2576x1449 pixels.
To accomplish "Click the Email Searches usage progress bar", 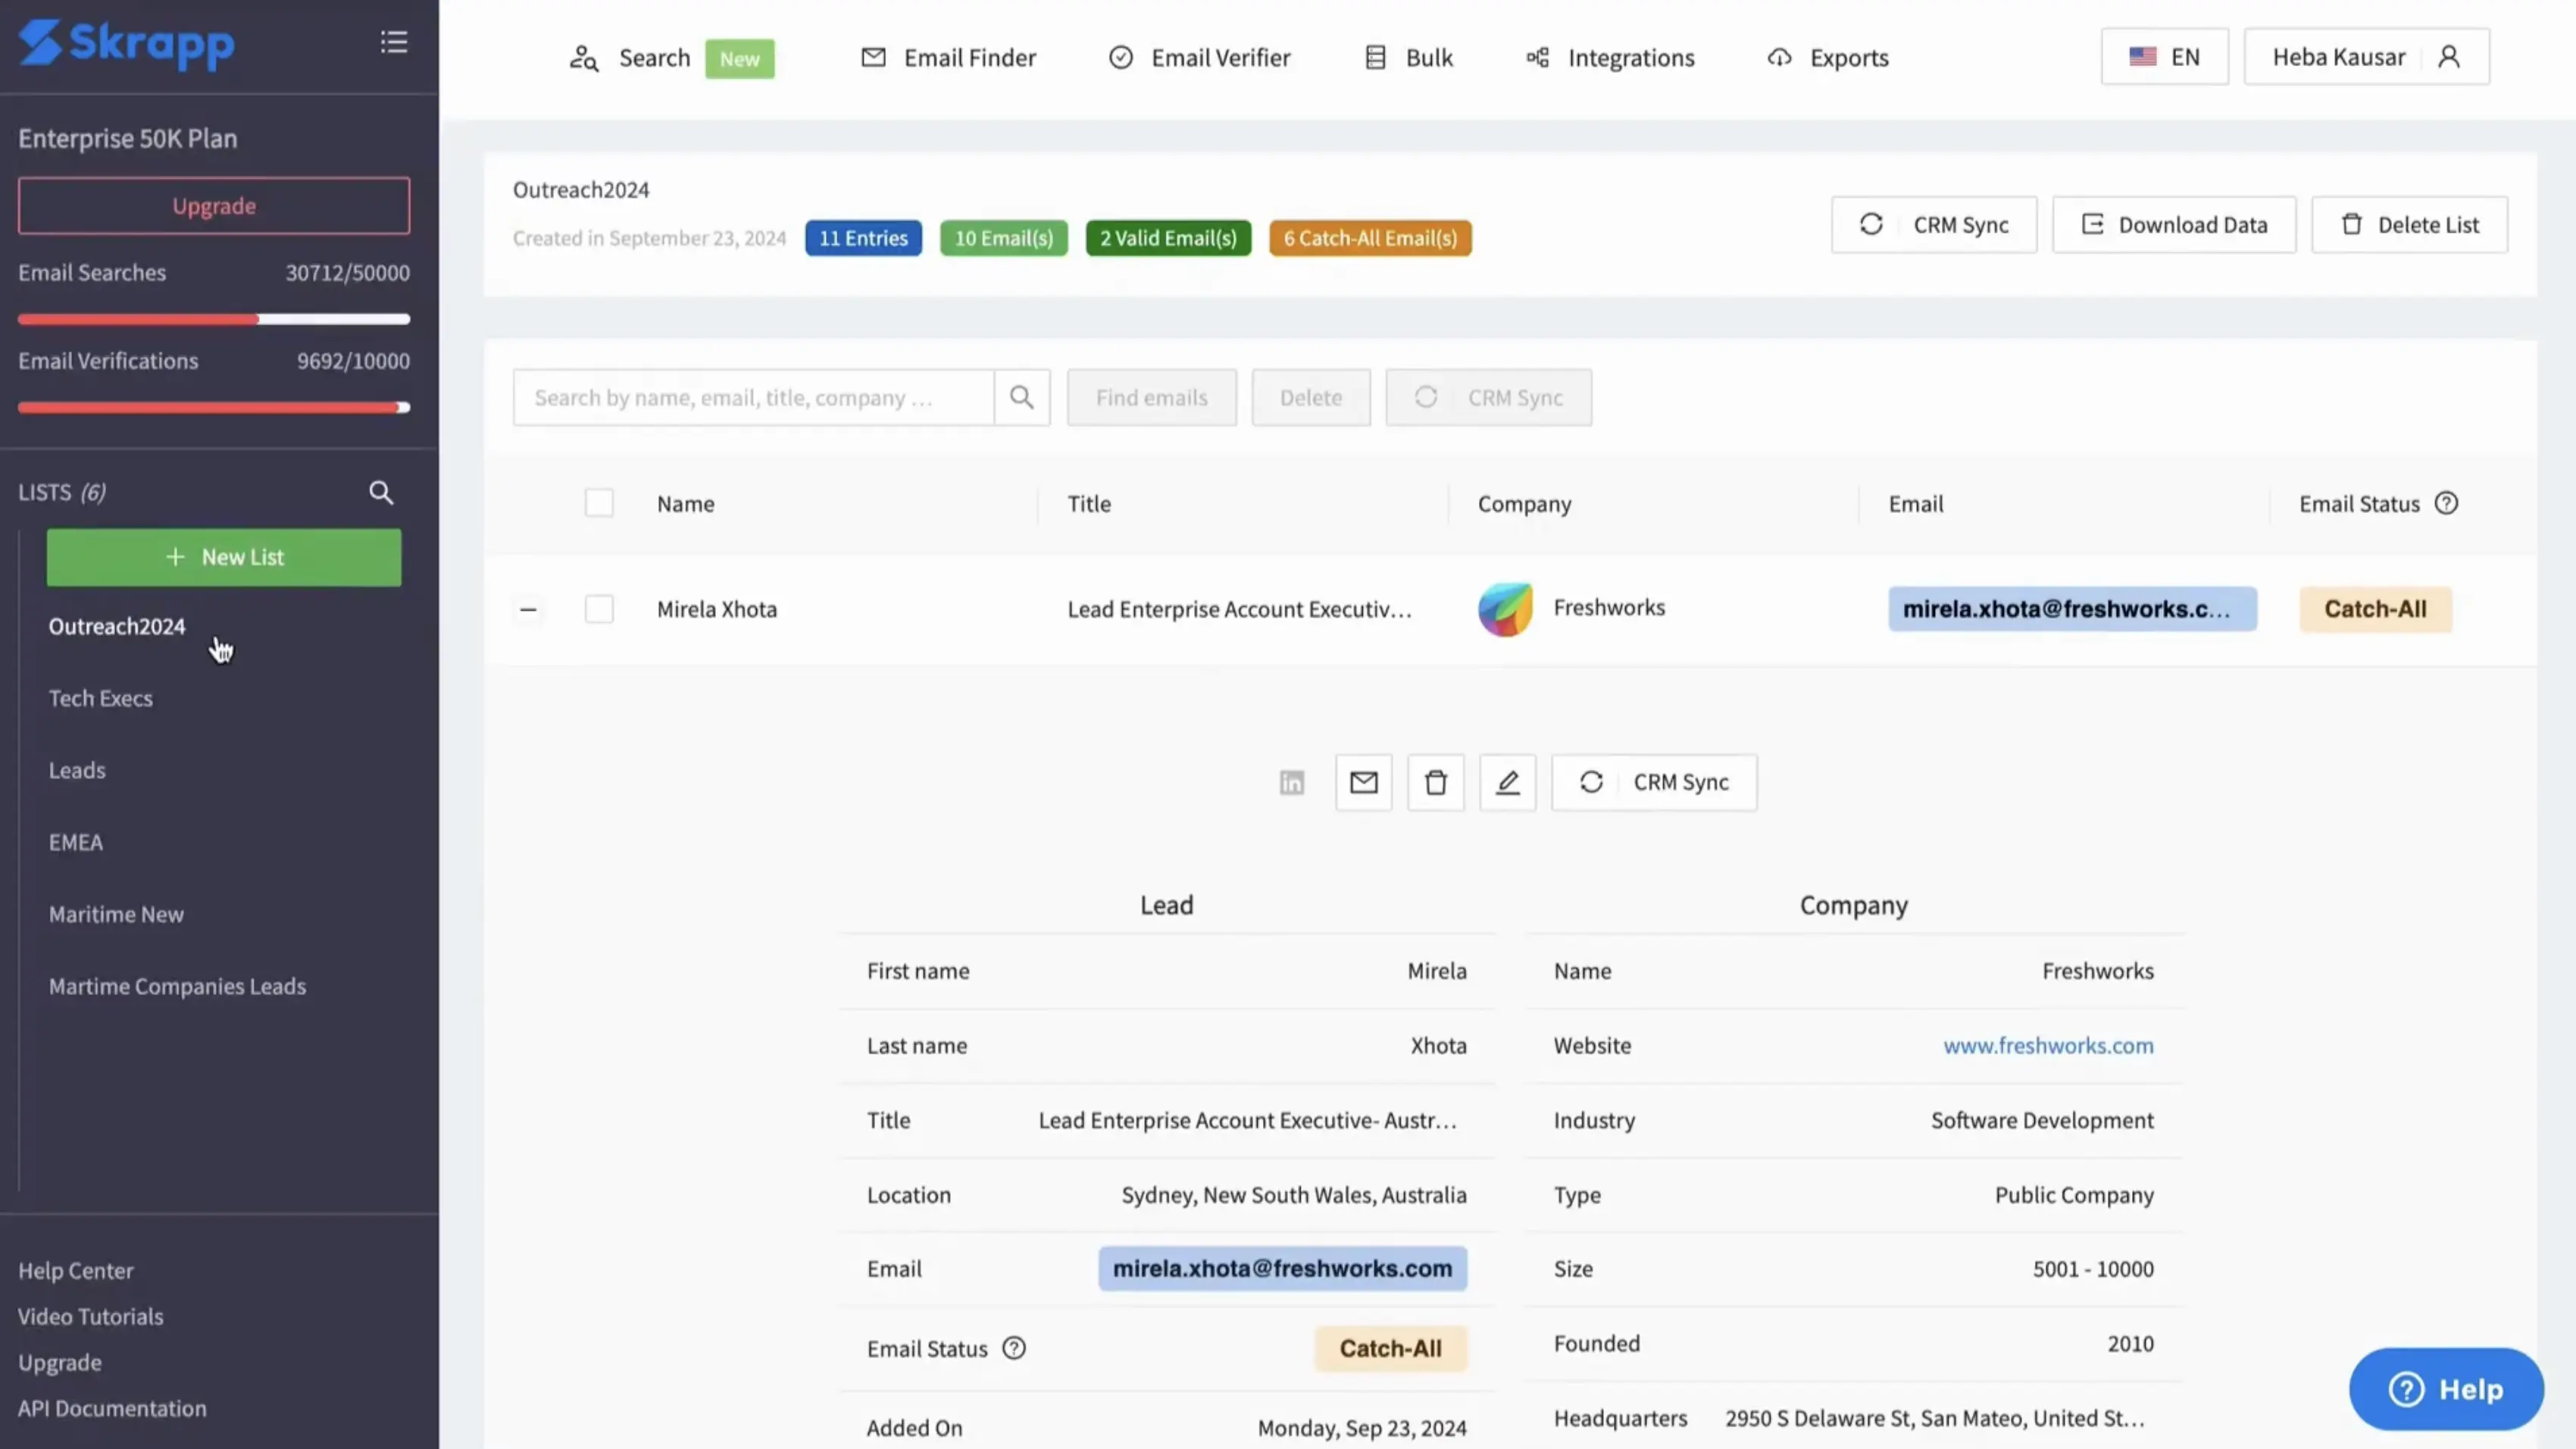I will point(214,319).
